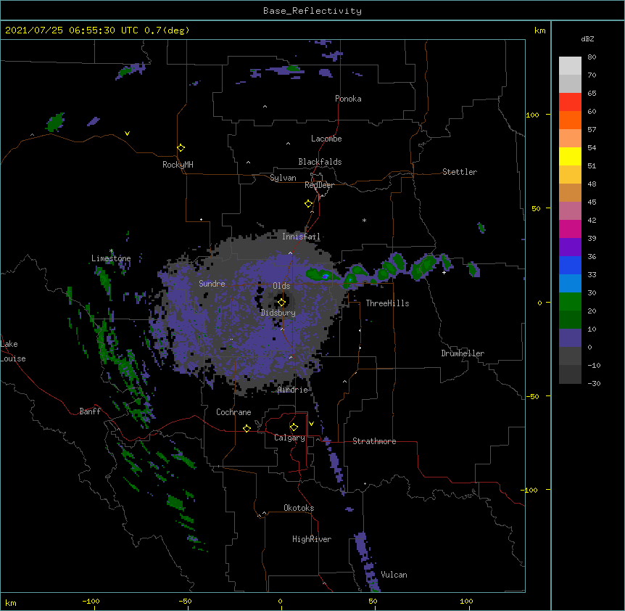The height and width of the screenshot is (611, 625).
Task: Click the 80 value at legend top
Action: coord(592,57)
